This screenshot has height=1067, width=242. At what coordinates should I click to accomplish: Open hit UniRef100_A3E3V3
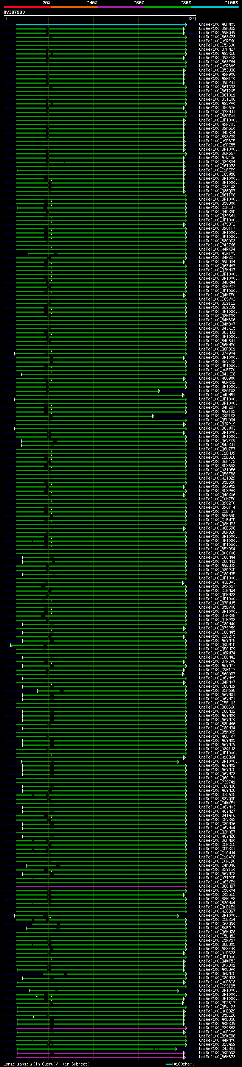(217, 583)
